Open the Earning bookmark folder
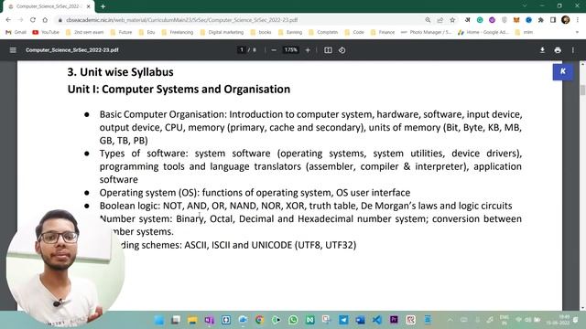This screenshot has width=586, height=329. pyautogui.click(x=290, y=32)
